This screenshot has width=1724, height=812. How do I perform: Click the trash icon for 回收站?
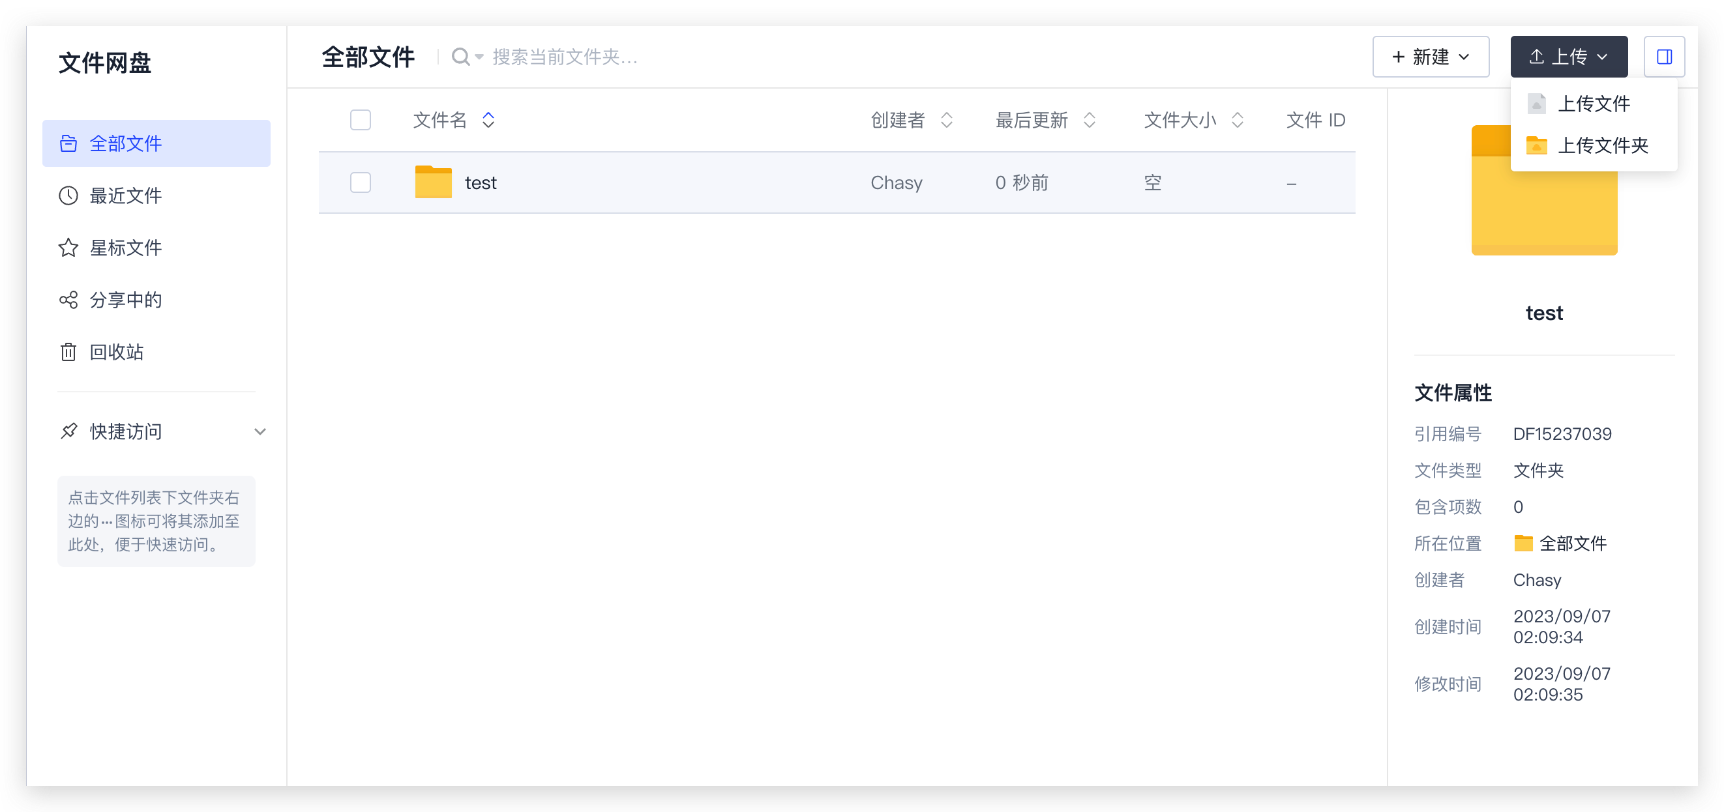tap(68, 352)
